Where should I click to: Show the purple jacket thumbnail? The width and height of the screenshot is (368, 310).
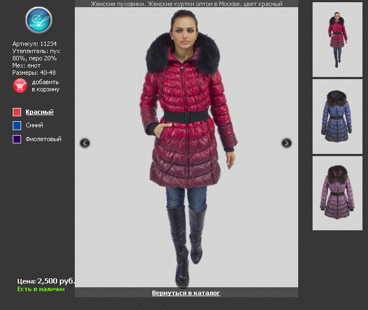(x=337, y=193)
